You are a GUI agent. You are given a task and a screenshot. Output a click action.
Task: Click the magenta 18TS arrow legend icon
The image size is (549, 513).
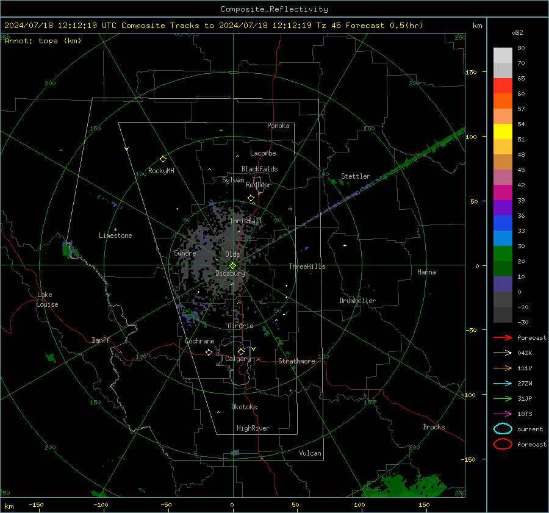click(503, 414)
